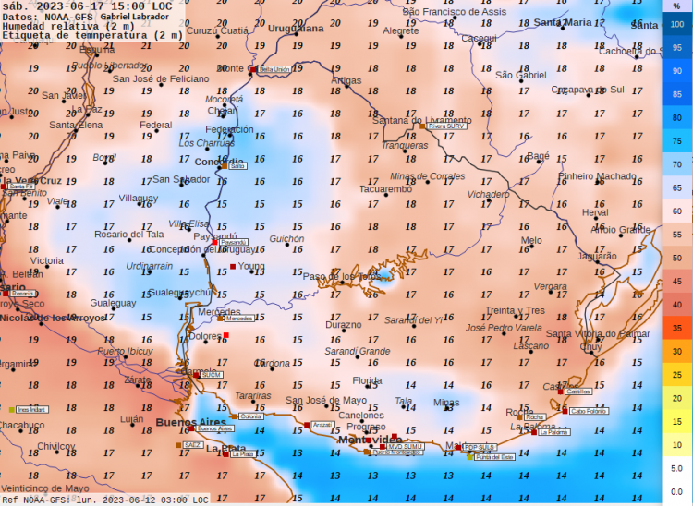Click the Cabo Polonio station marker

[x=564, y=410]
